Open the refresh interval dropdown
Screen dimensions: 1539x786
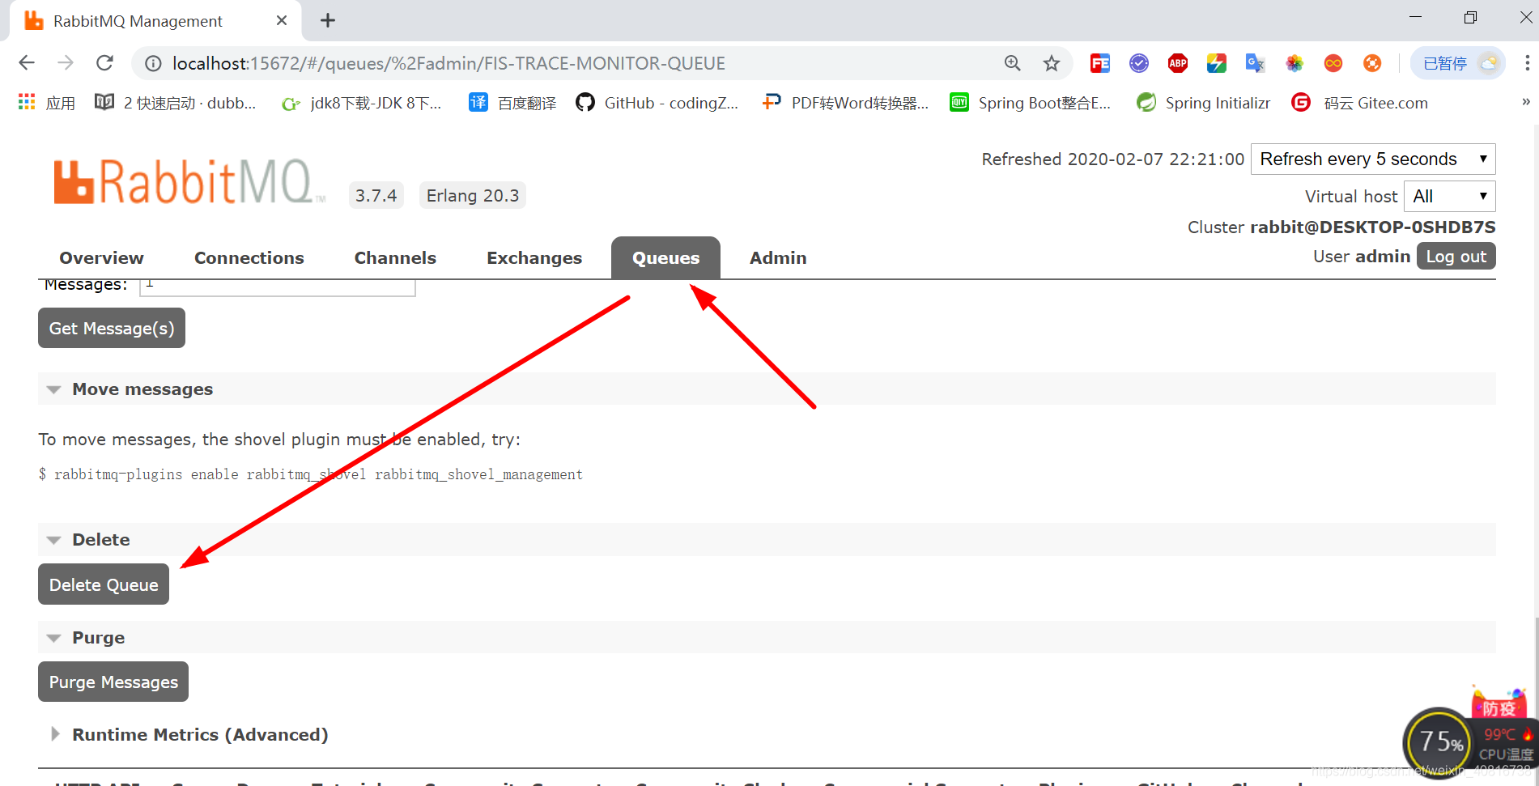(1373, 159)
